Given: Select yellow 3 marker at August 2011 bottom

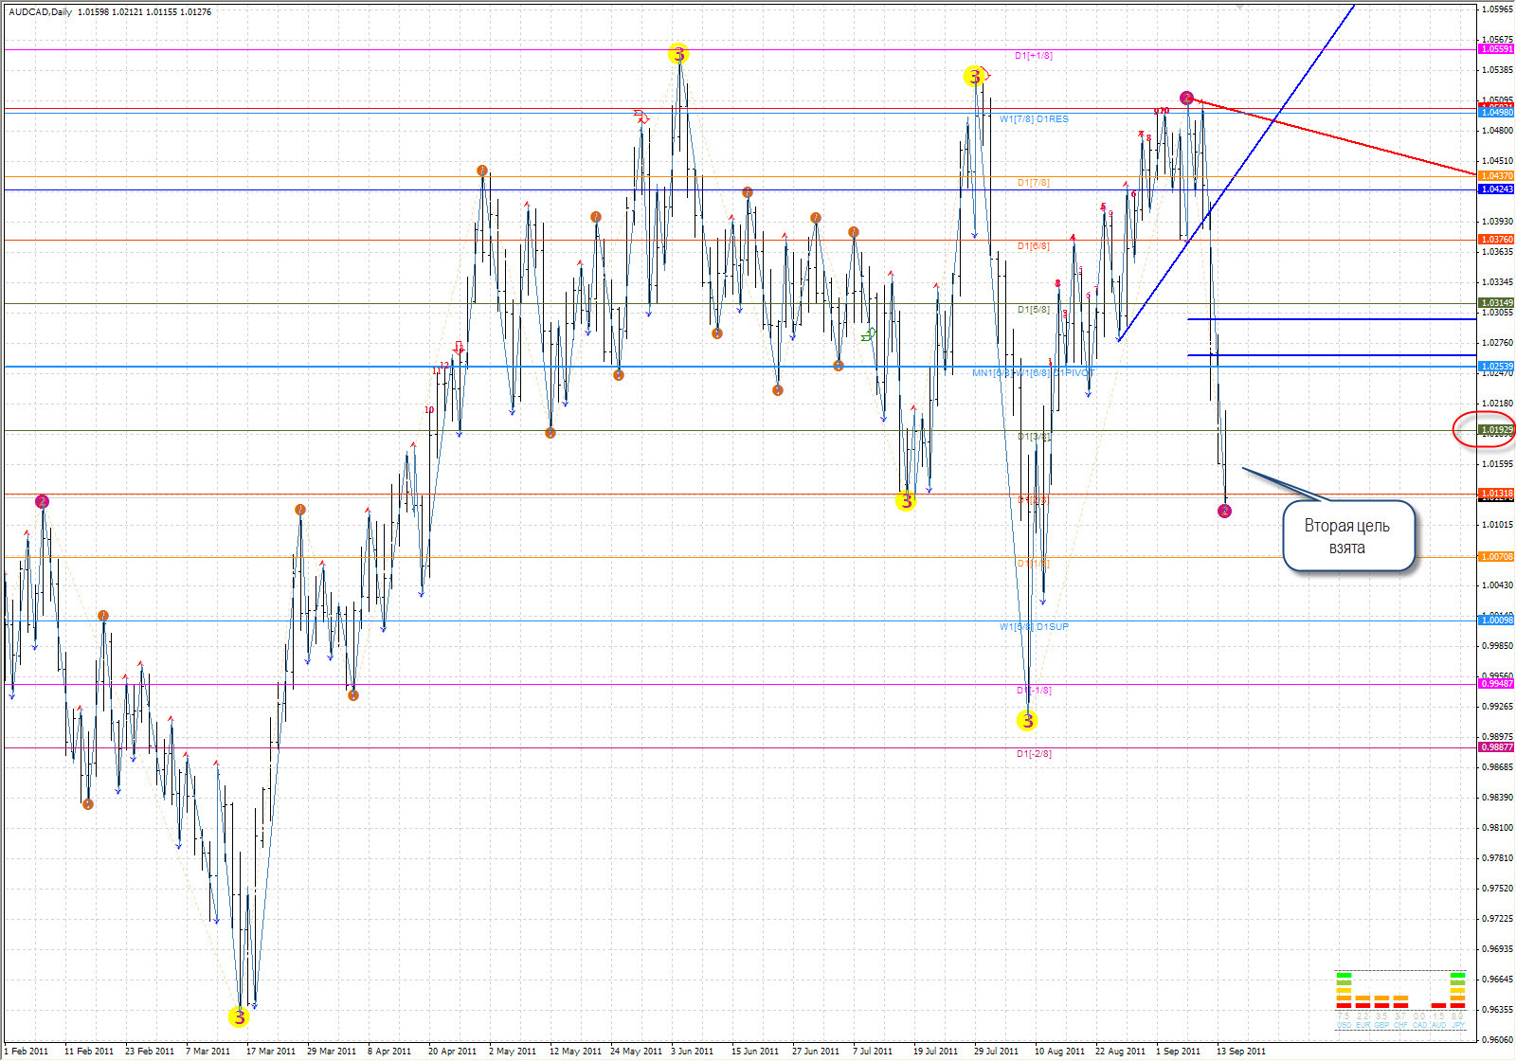Looking at the screenshot, I should click(1027, 721).
